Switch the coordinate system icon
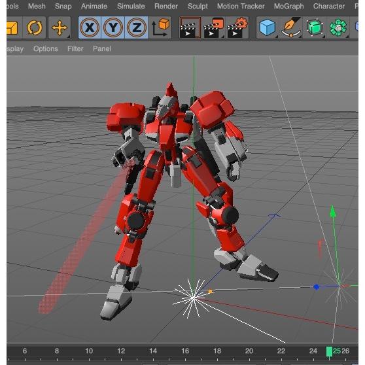The height and width of the screenshot is (365, 365). [x=160, y=27]
